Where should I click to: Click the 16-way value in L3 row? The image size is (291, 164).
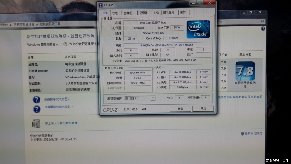coord(204,87)
